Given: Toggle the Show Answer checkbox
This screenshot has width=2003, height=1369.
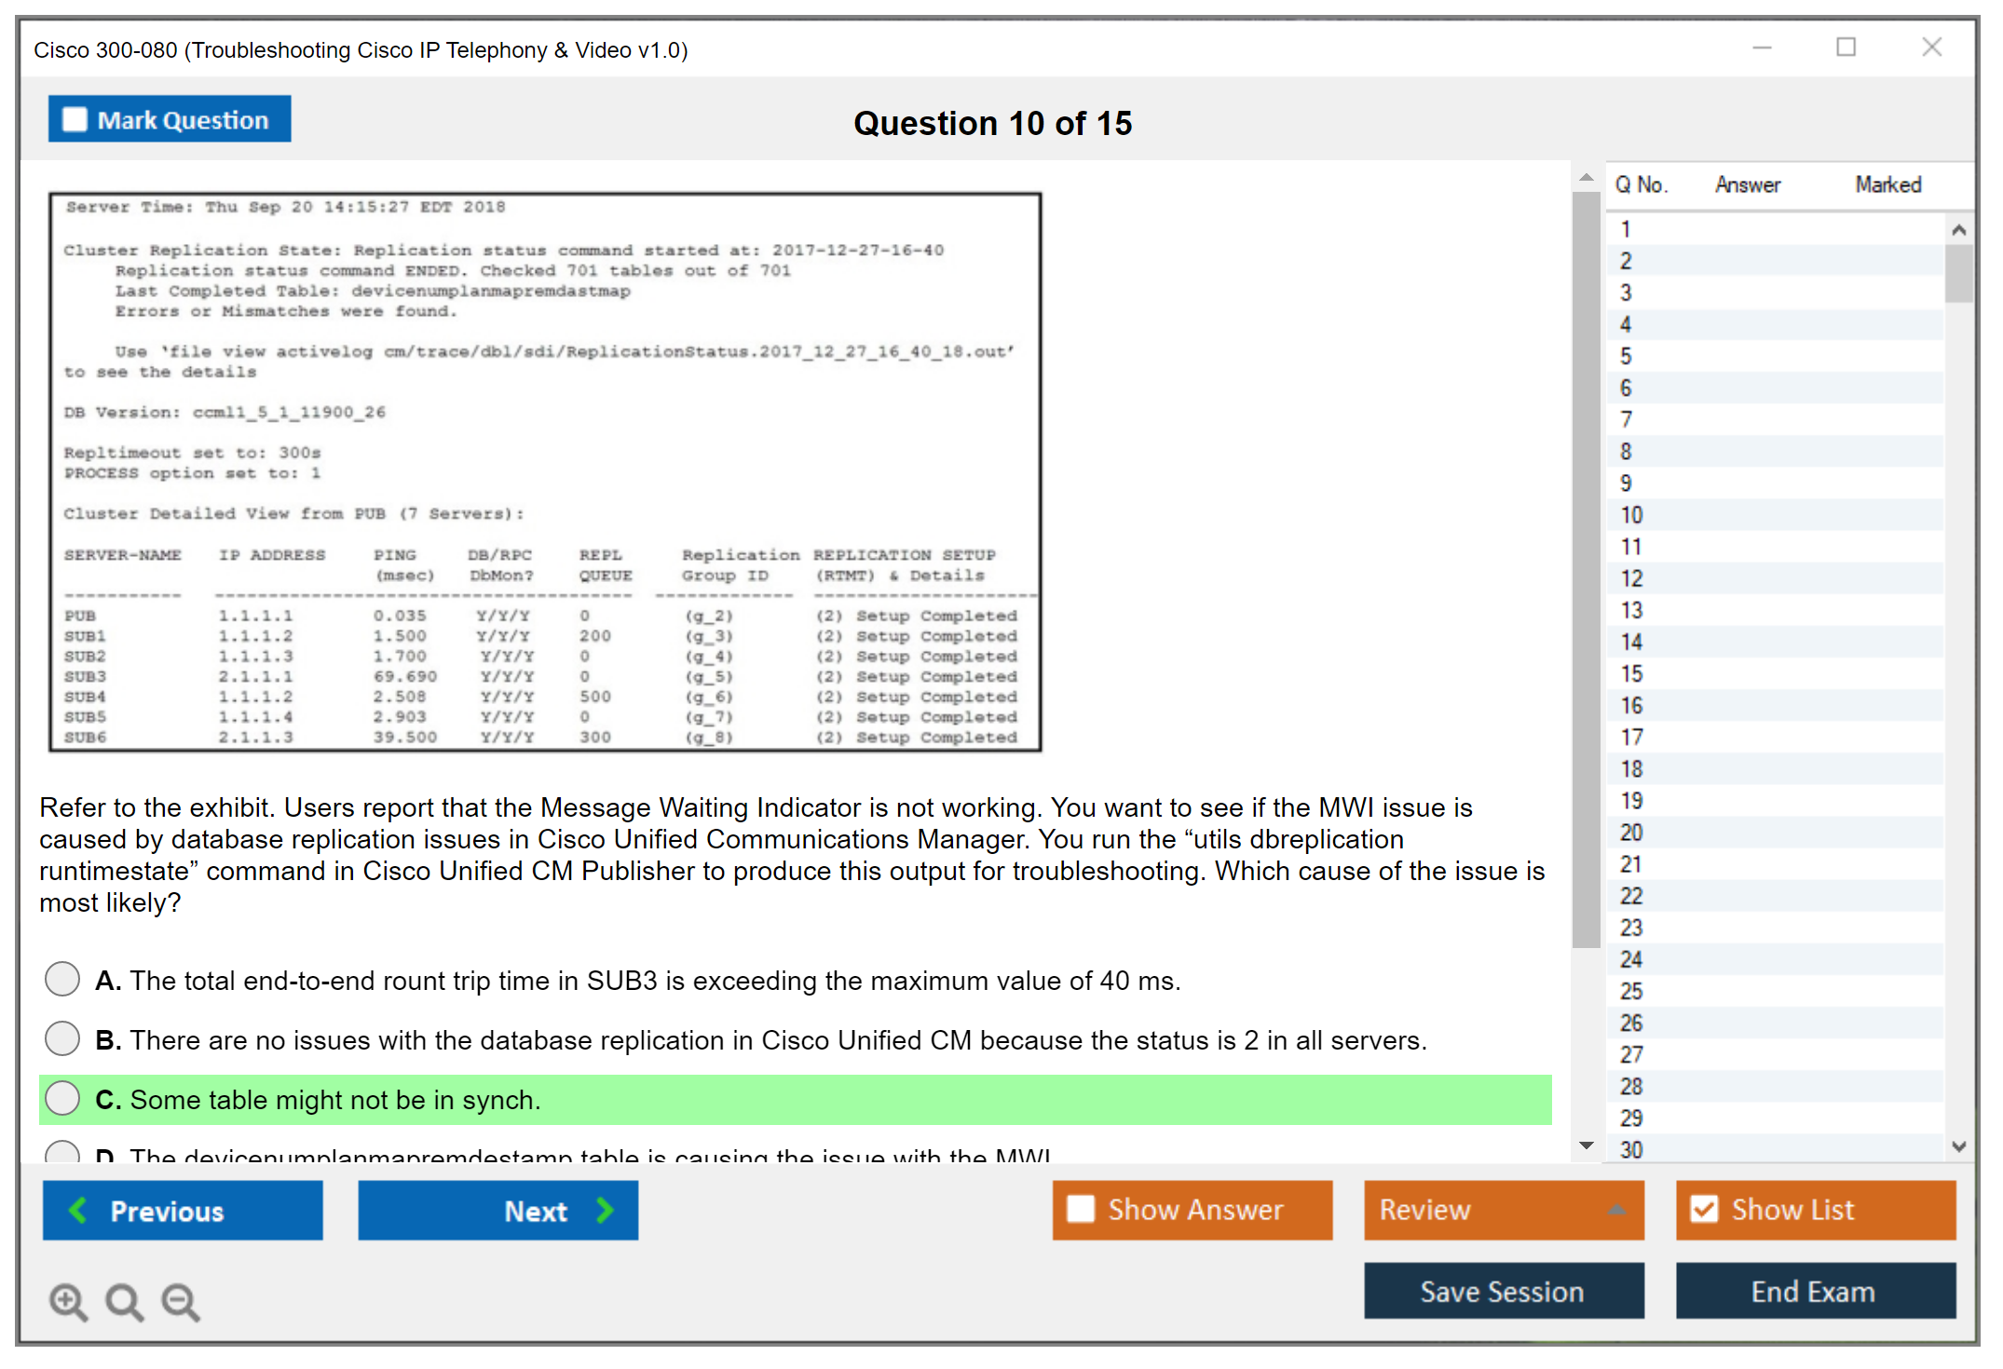Looking at the screenshot, I should tap(1081, 1209).
